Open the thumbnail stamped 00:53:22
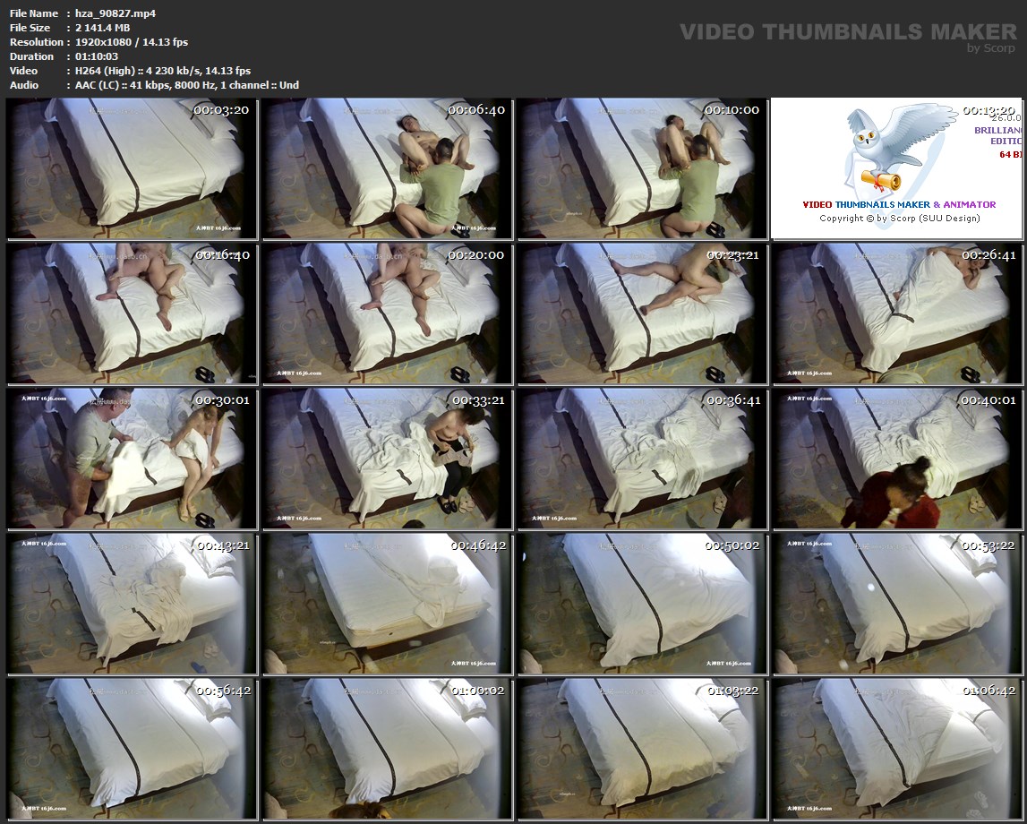Viewport: 1027px width, 824px height. click(896, 604)
